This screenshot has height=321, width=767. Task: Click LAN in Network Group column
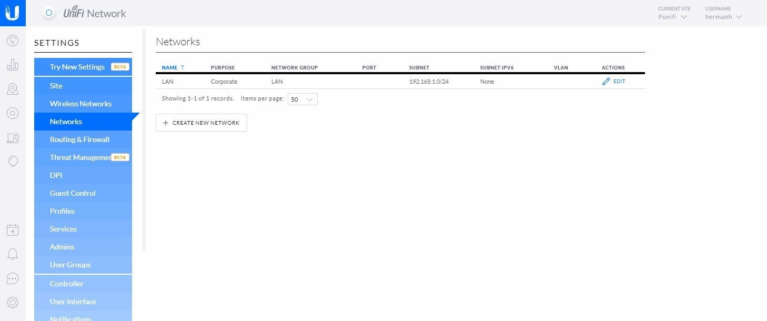[x=277, y=82]
